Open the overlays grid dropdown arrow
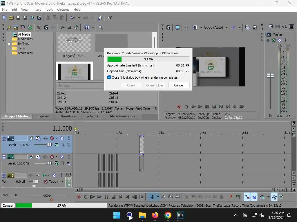This screenshot has width=297, height=222. point(240,27)
